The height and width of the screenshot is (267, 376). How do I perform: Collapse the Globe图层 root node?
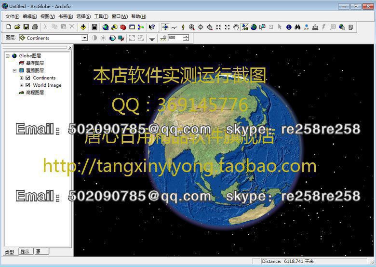tap(8, 56)
